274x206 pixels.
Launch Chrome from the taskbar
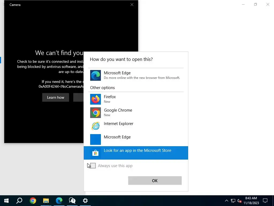pyautogui.click(x=33, y=201)
